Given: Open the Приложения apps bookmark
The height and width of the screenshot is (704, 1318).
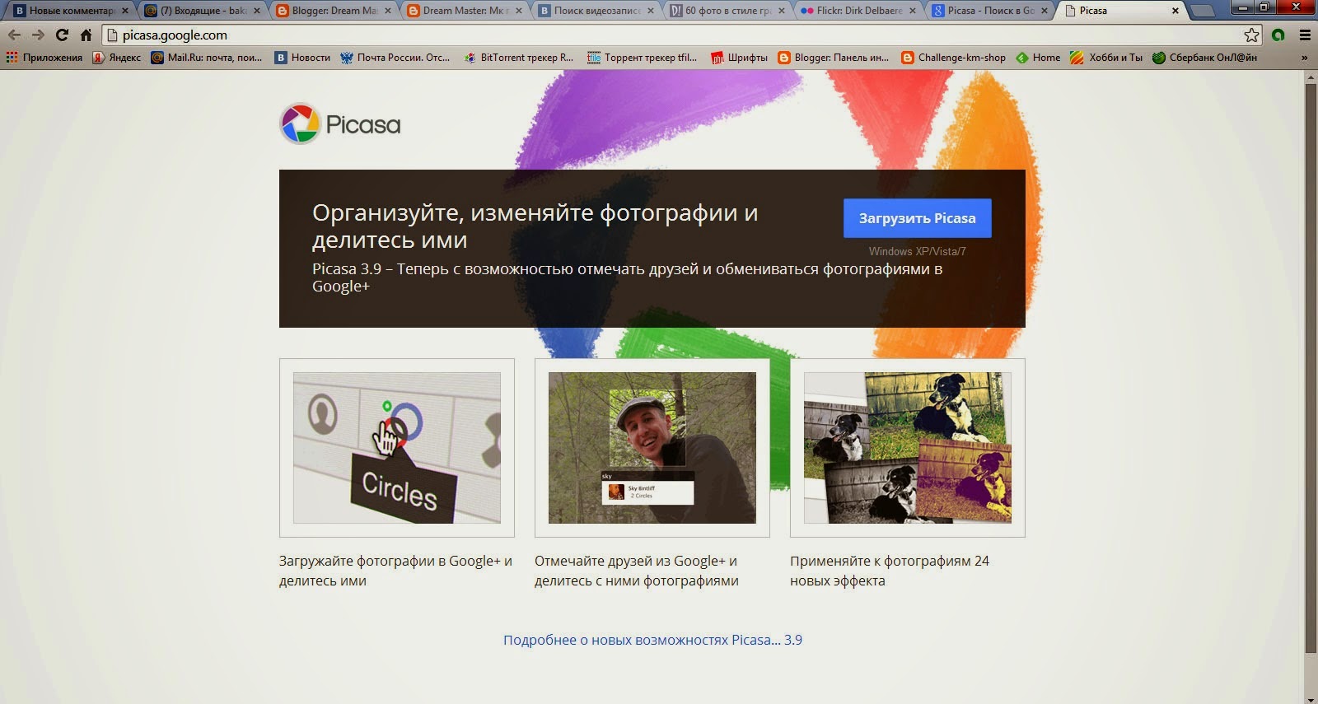Looking at the screenshot, I should click(x=44, y=58).
